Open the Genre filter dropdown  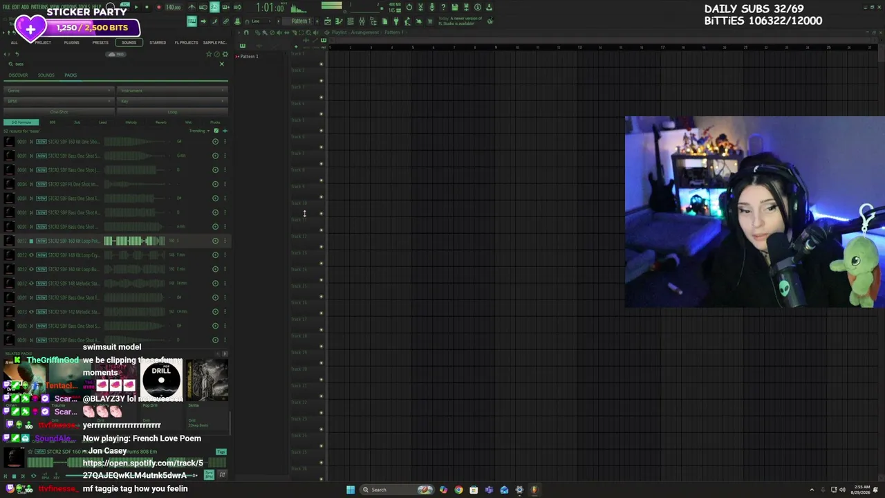(59, 91)
